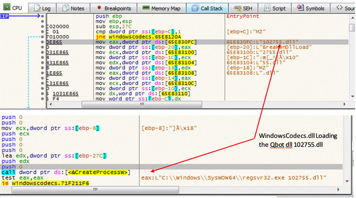The height and width of the screenshot is (198, 356).
Task: Select the highlighted mov eax 65E830FC row
Action: (x=197, y=42)
